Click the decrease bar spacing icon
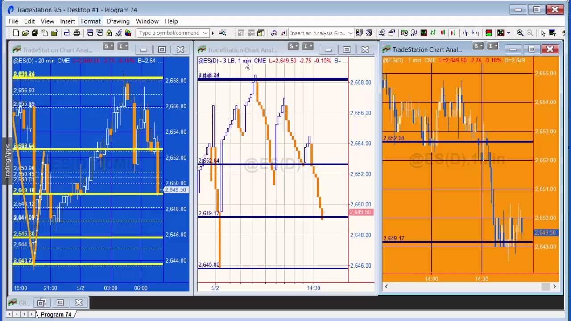Screen dimensions: 571x321 pos(465,33)
